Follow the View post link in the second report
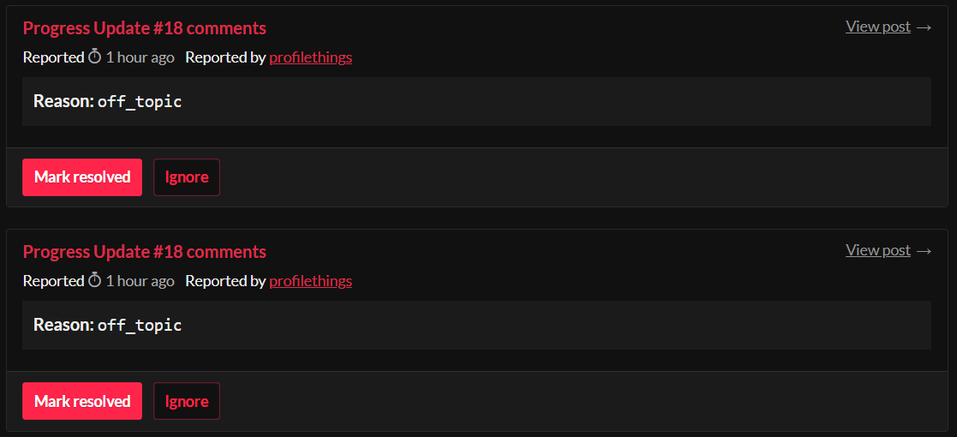 point(877,250)
